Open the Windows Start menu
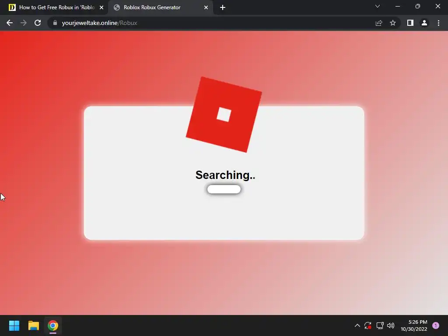This screenshot has height=336, width=448. click(14, 325)
